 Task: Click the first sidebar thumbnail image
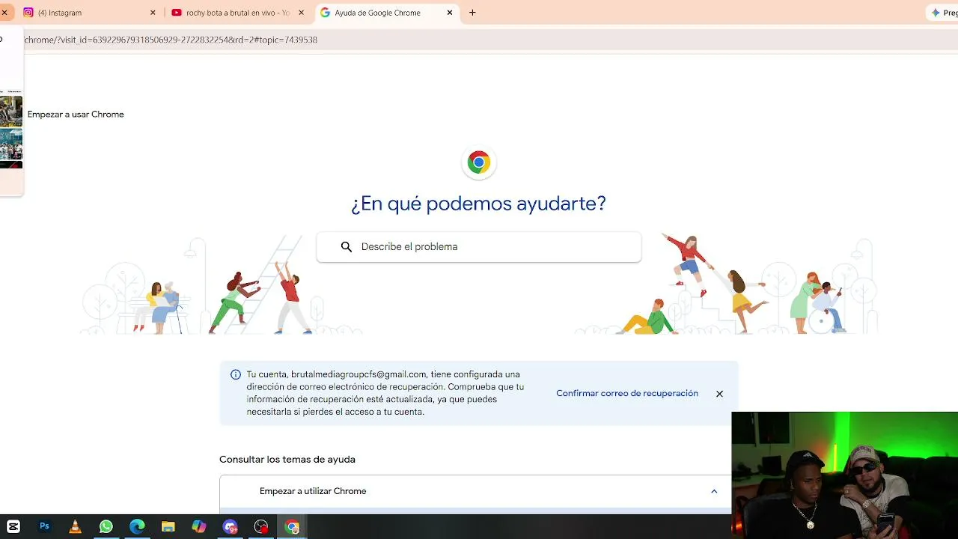11,111
